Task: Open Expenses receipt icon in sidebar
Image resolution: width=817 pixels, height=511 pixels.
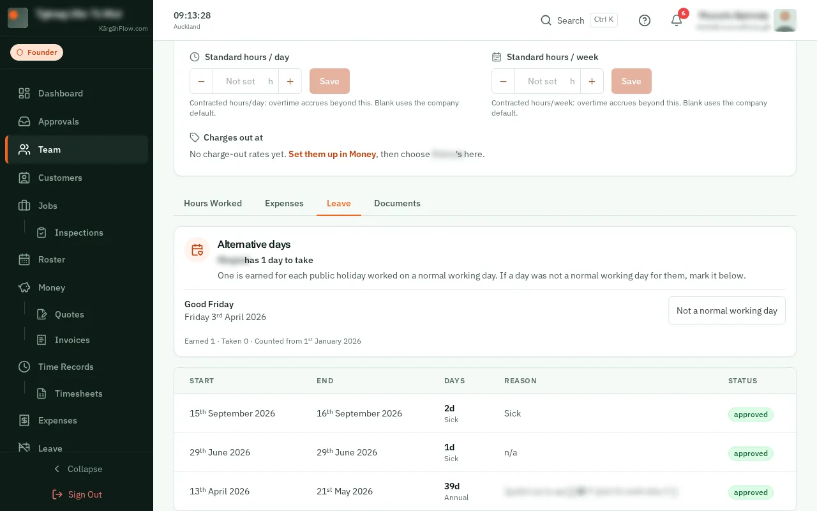Action: point(24,420)
